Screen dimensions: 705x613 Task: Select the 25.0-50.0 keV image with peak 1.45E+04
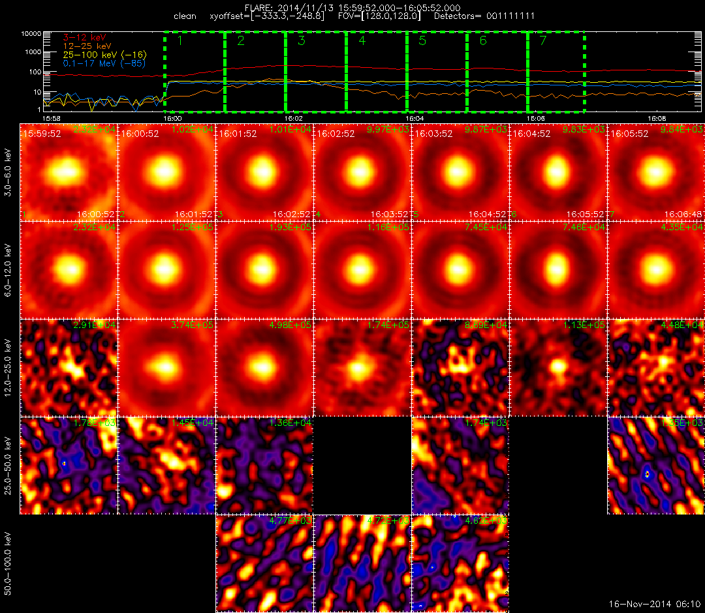pos(167,466)
